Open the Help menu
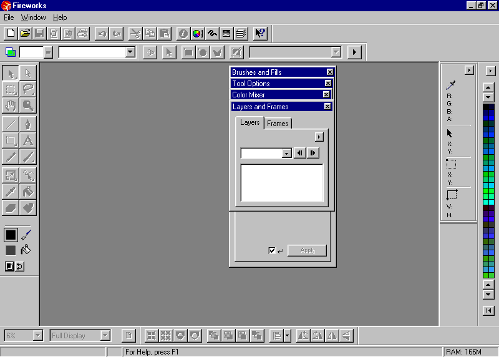499x357 pixels. point(60,17)
